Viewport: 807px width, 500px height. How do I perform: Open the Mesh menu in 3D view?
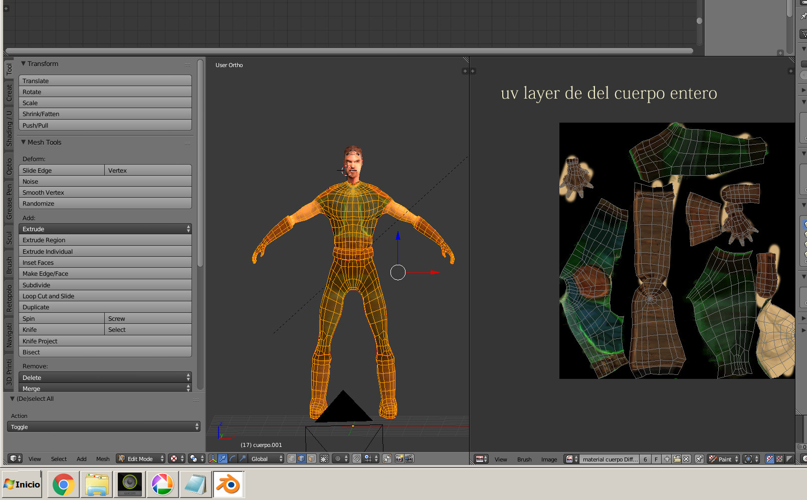coord(103,459)
